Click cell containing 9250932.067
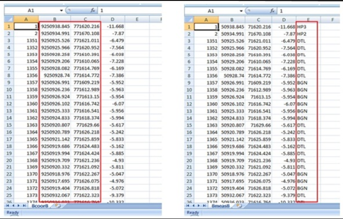Screen dimensions: 343x219 (x=55, y=195)
